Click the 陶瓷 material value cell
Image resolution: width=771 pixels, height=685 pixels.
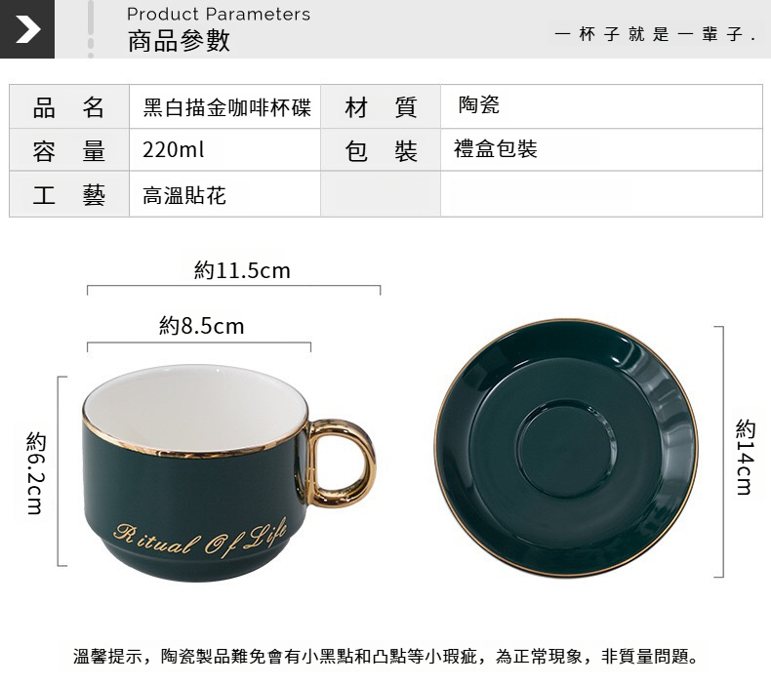point(601,106)
